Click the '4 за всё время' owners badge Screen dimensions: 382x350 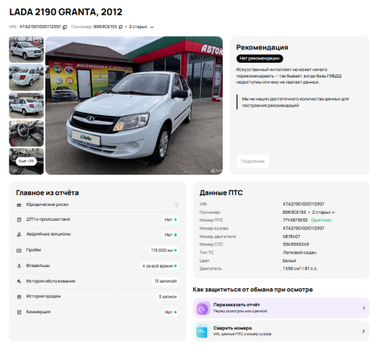159,265
